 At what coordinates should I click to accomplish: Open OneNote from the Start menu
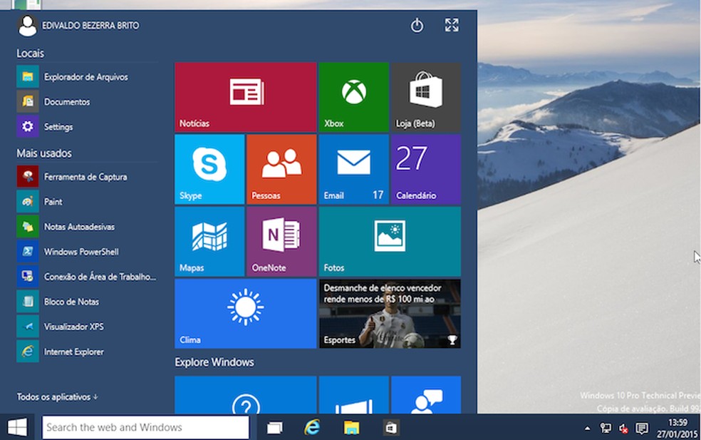281,241
